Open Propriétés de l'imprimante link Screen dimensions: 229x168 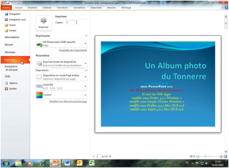(x=73, y=50)
